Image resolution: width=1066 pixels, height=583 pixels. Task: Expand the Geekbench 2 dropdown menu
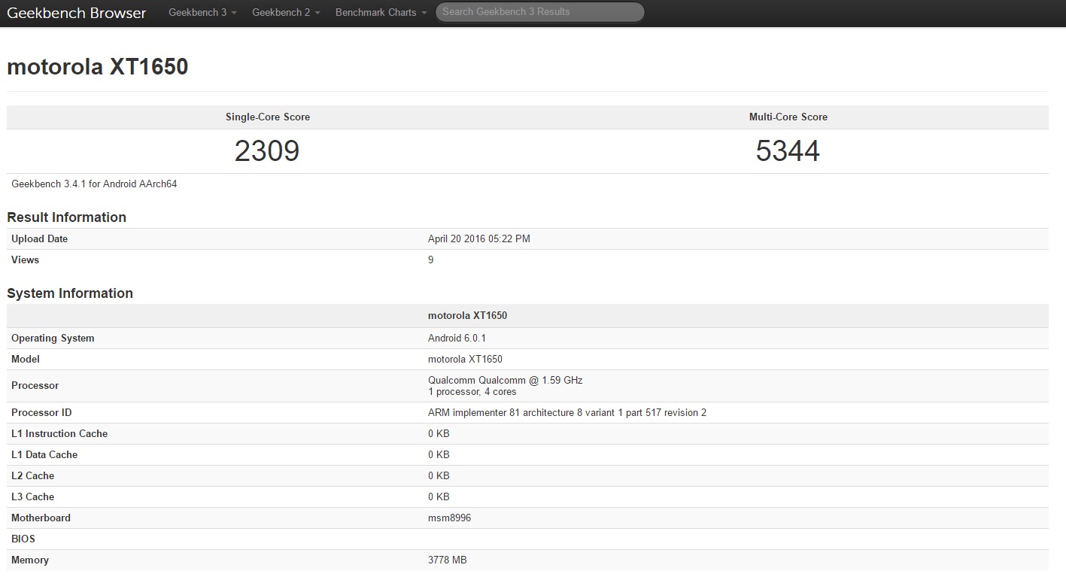[286, 13]
